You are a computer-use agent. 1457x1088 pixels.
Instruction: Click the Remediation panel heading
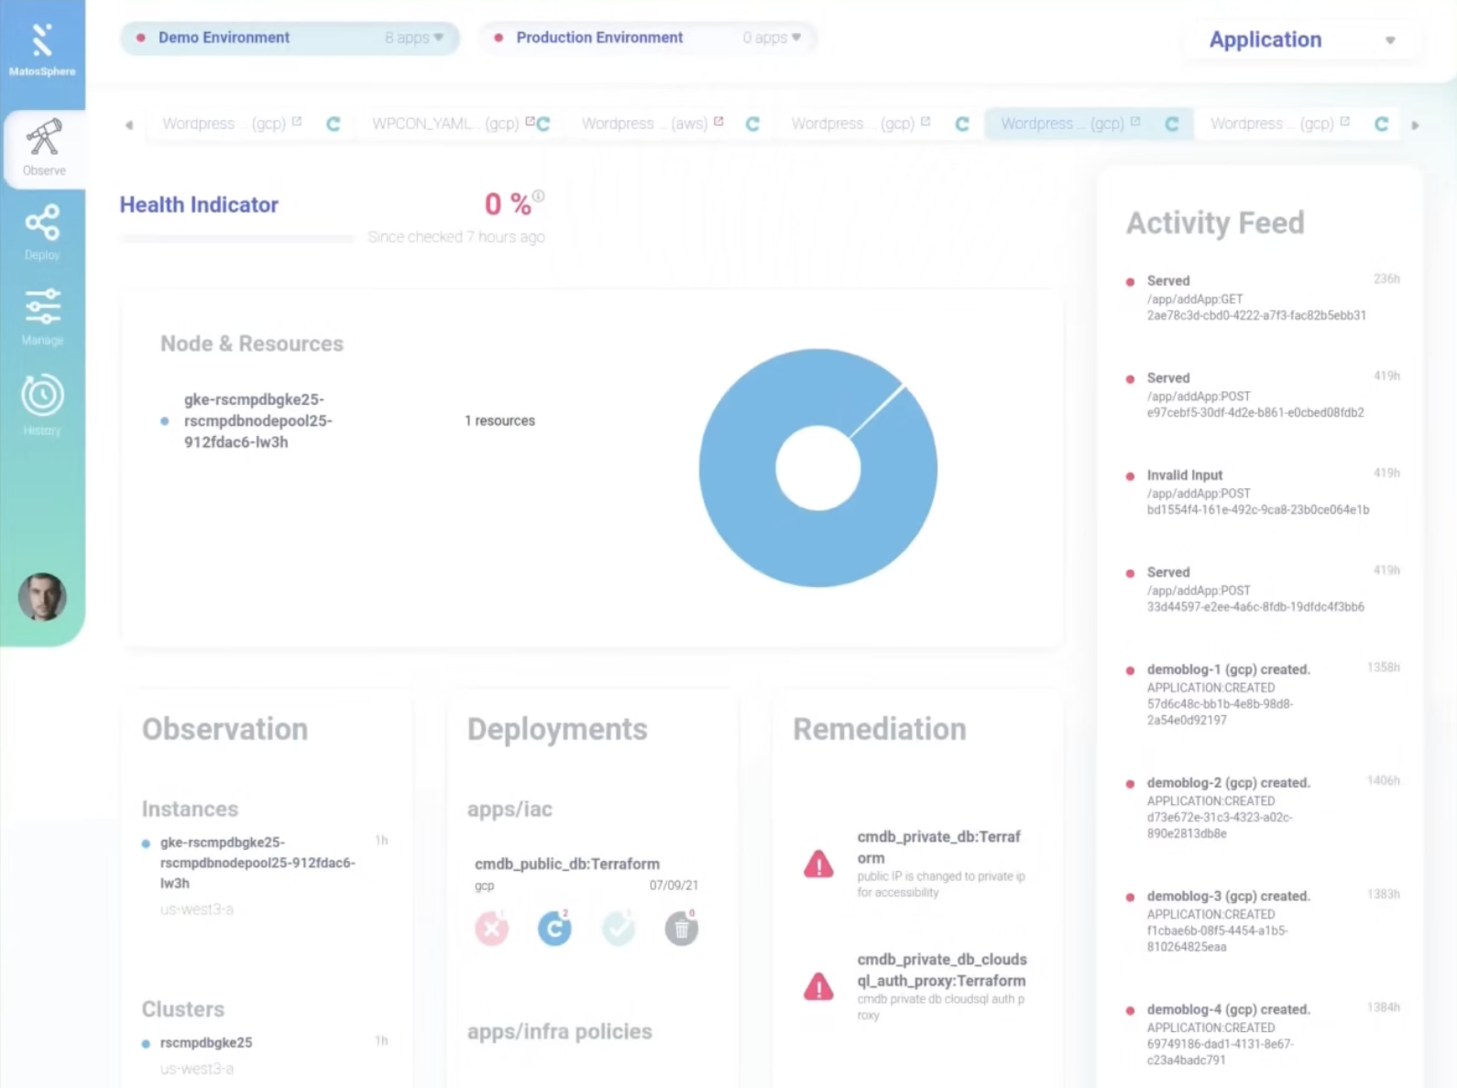880,729
